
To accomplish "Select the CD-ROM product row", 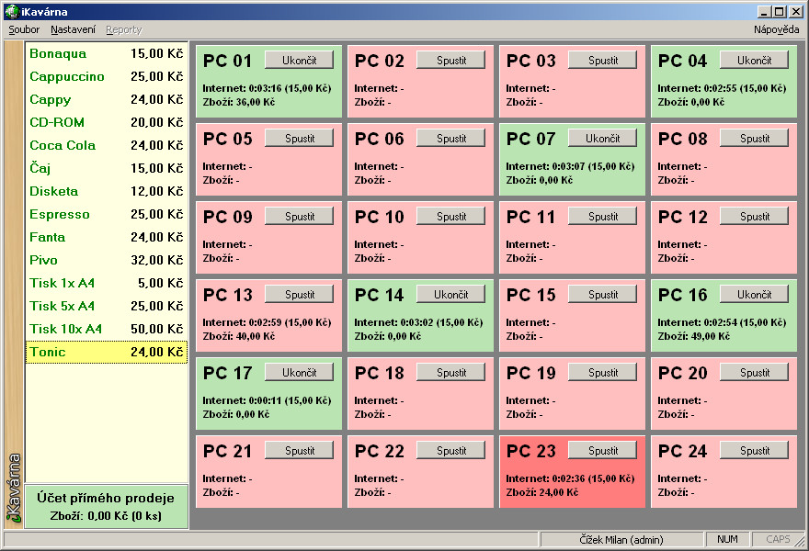I will [107, 122].
